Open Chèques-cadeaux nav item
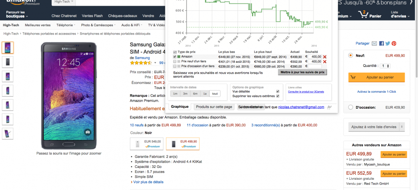Screen dimensions: 418x190 (x=123, y=16)
